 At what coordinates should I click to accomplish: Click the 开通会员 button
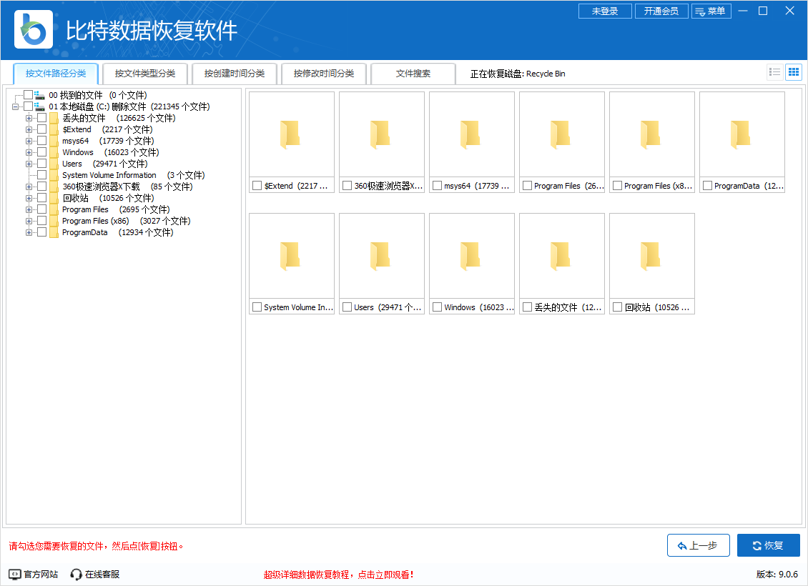click(661, 11)
